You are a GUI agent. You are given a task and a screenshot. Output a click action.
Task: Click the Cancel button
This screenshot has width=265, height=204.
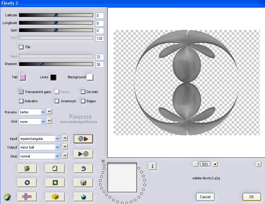(205, 197)
